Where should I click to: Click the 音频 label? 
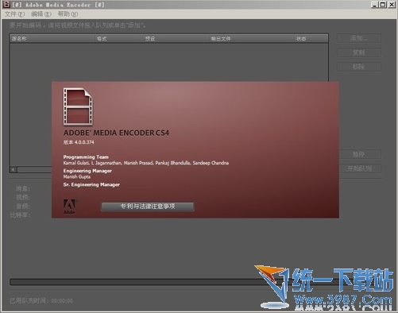pyautogui.click(x=23, y=207)
